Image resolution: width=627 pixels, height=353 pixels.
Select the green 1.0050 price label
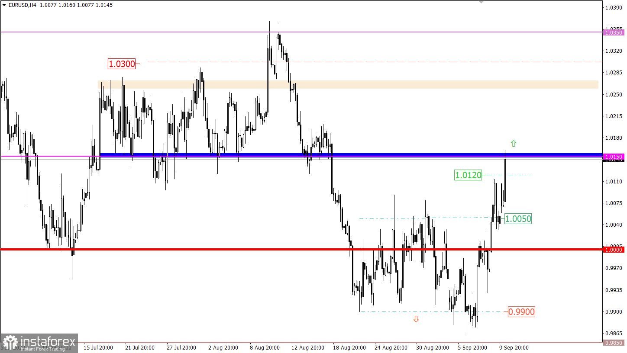(518, 219)
